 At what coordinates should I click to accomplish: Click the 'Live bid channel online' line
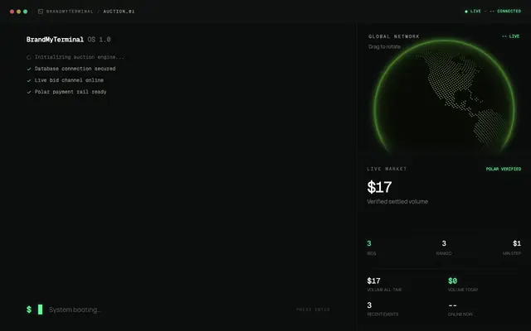(69, 80)
